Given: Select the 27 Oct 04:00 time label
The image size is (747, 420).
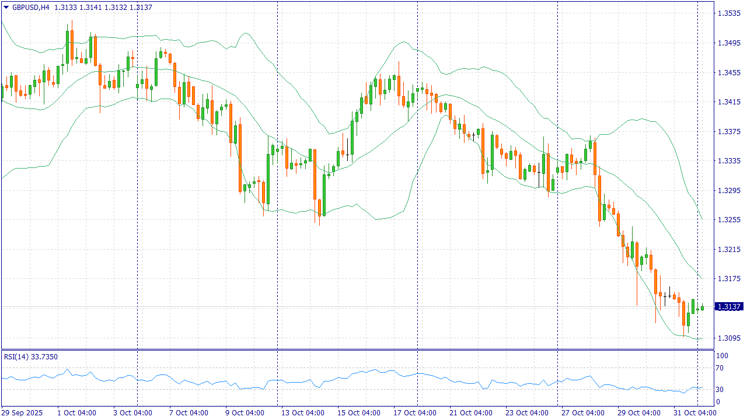Looking at the screenshot, I should click(x=581, y=413).
